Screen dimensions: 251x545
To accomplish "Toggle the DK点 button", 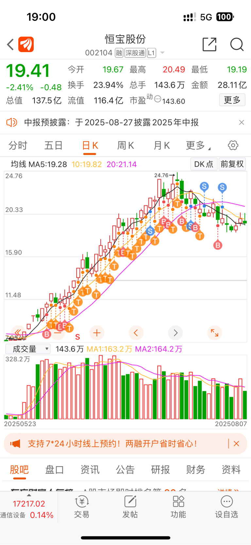I will pos(204,164).
